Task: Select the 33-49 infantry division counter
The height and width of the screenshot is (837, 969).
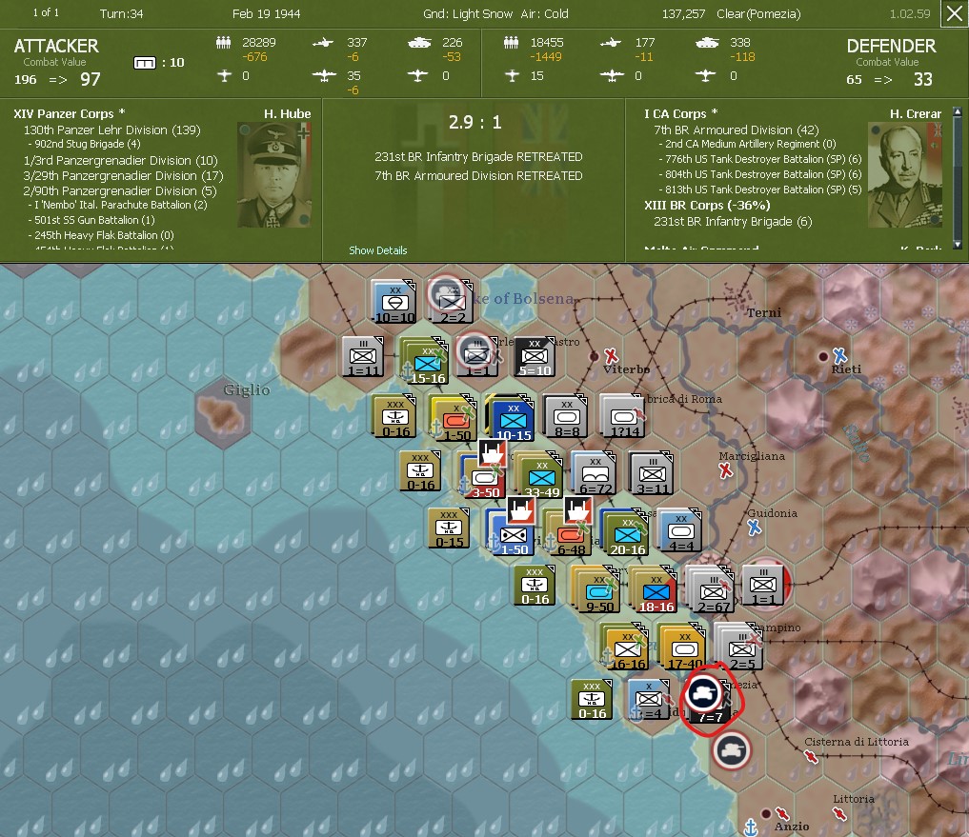Action: point(541,476)
